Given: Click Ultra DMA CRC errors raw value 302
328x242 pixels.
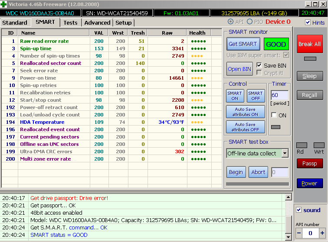Looking at the screenshot, I should coord(180,152).
